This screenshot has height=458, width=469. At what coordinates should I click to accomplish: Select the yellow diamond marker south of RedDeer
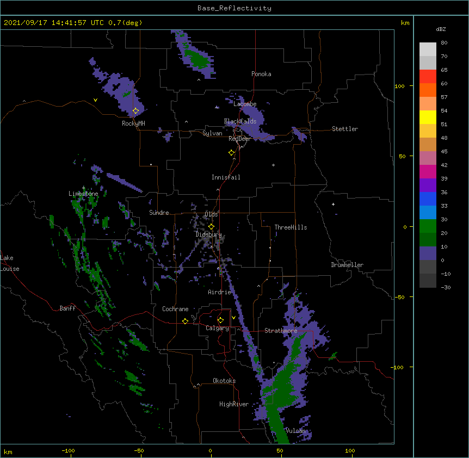(232, 153)
